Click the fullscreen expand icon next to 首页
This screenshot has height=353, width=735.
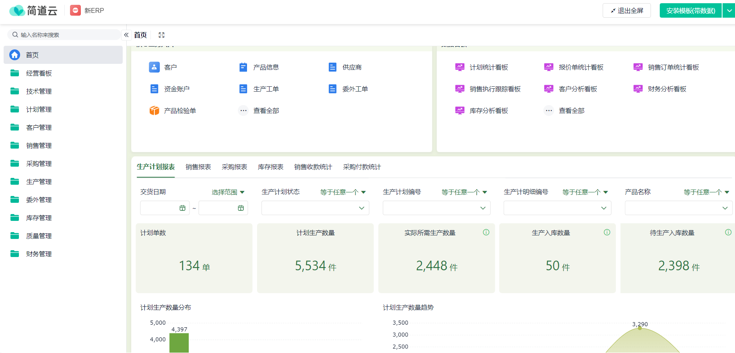tap(162, 35)
